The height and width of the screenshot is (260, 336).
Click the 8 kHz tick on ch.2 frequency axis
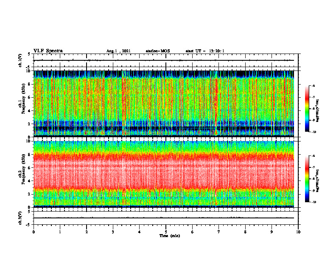pyautogui.click(x=30, y=155)
